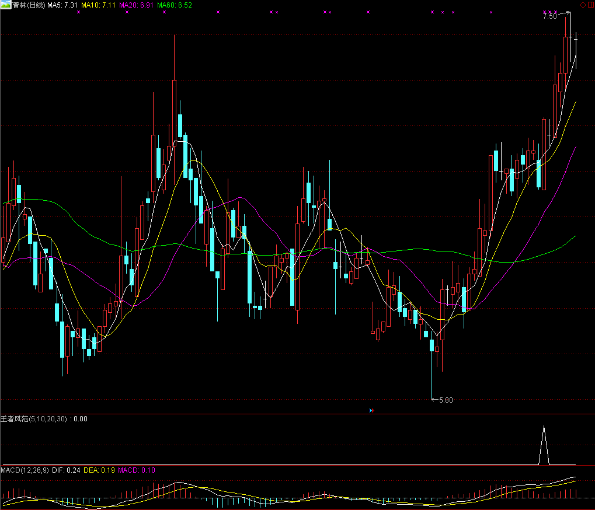
Task: Click the stock title 普林(日线)
Action: click(x=29, y=5)
